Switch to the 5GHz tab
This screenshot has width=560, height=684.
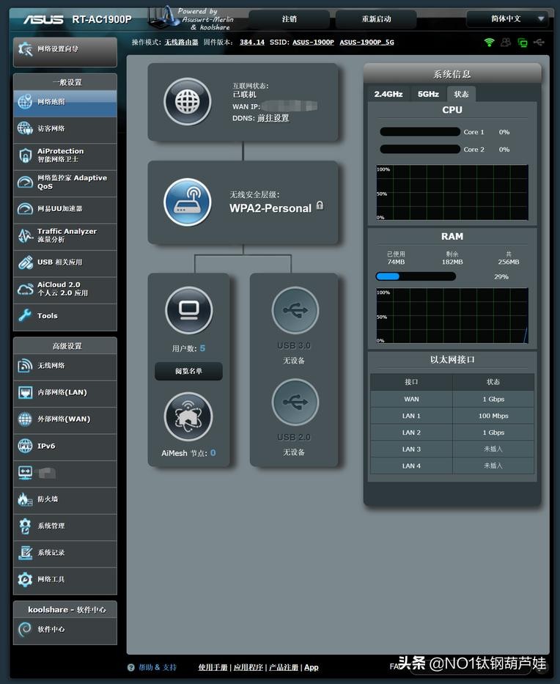coord(428,95)
